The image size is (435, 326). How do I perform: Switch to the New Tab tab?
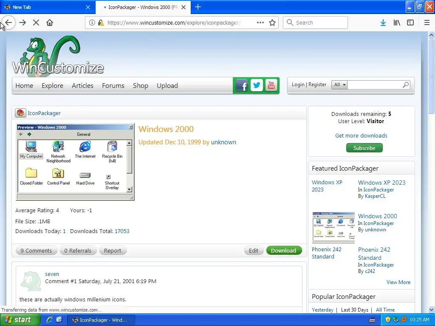click(48, 7)
